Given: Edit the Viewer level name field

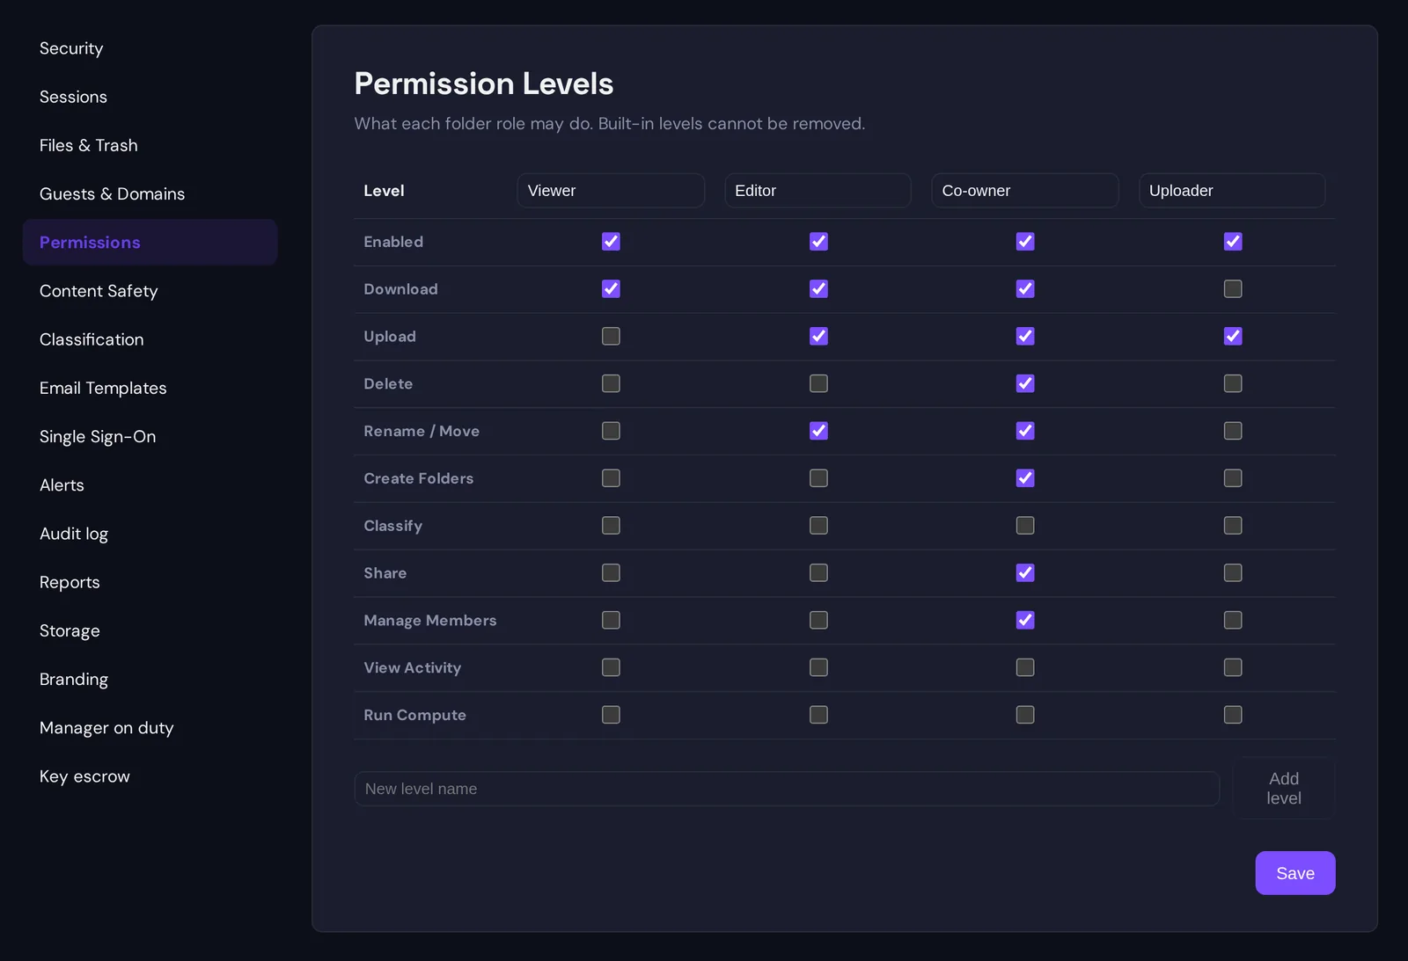Looking at the screenshot, I should (611, 191).
